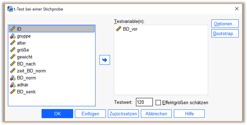Click the SPSS dialog title bar icon
247x125 pixels.
point(10,9)
